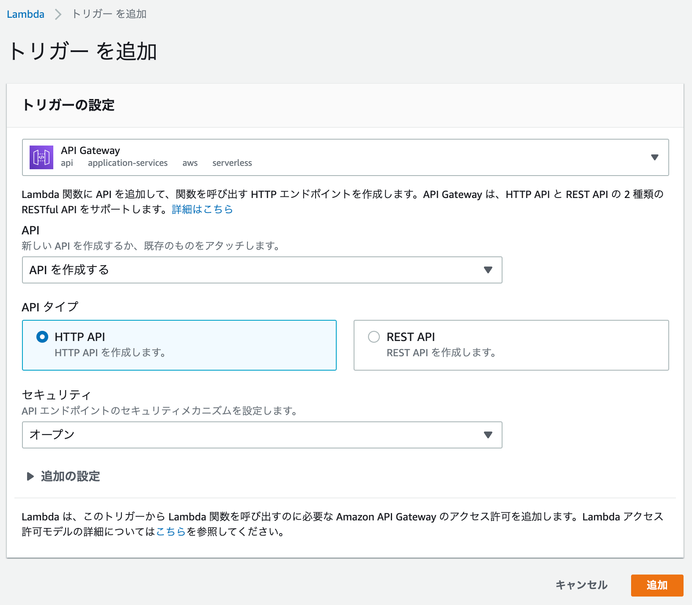The height and width of the screenshot is (605, 692).
Task: Click the 'aws' tag text
Action: [x=190, y=163]
